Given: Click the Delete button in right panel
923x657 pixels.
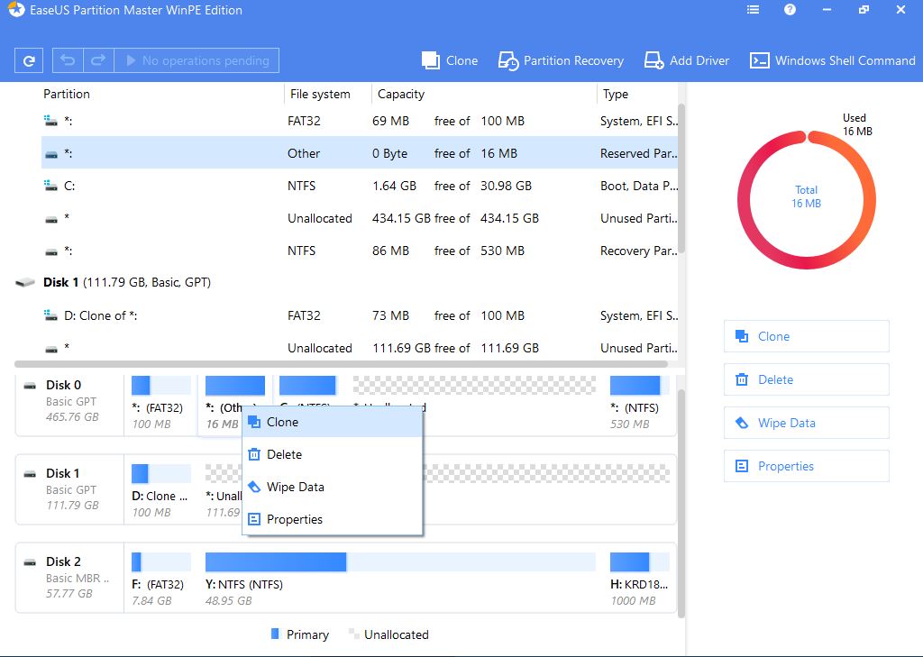Looking at the screenshot, I should 806,379.
